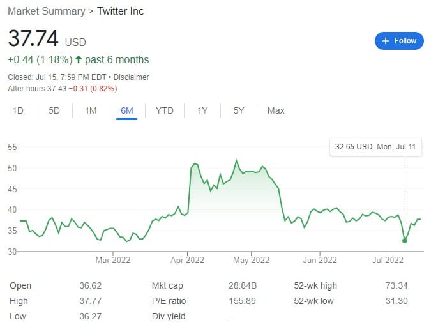Click the green up arrow icon

pos(79,59)
